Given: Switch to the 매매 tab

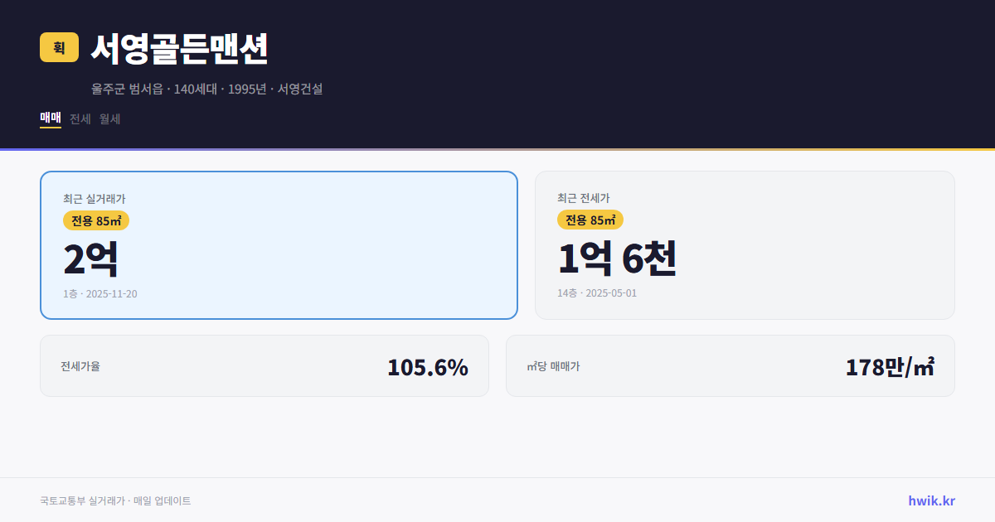Looking at the screenshot, I should [x=50, y=118].
